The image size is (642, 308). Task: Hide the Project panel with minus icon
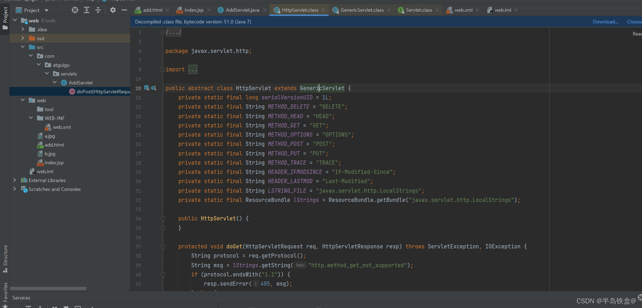(x=124, y=10)
